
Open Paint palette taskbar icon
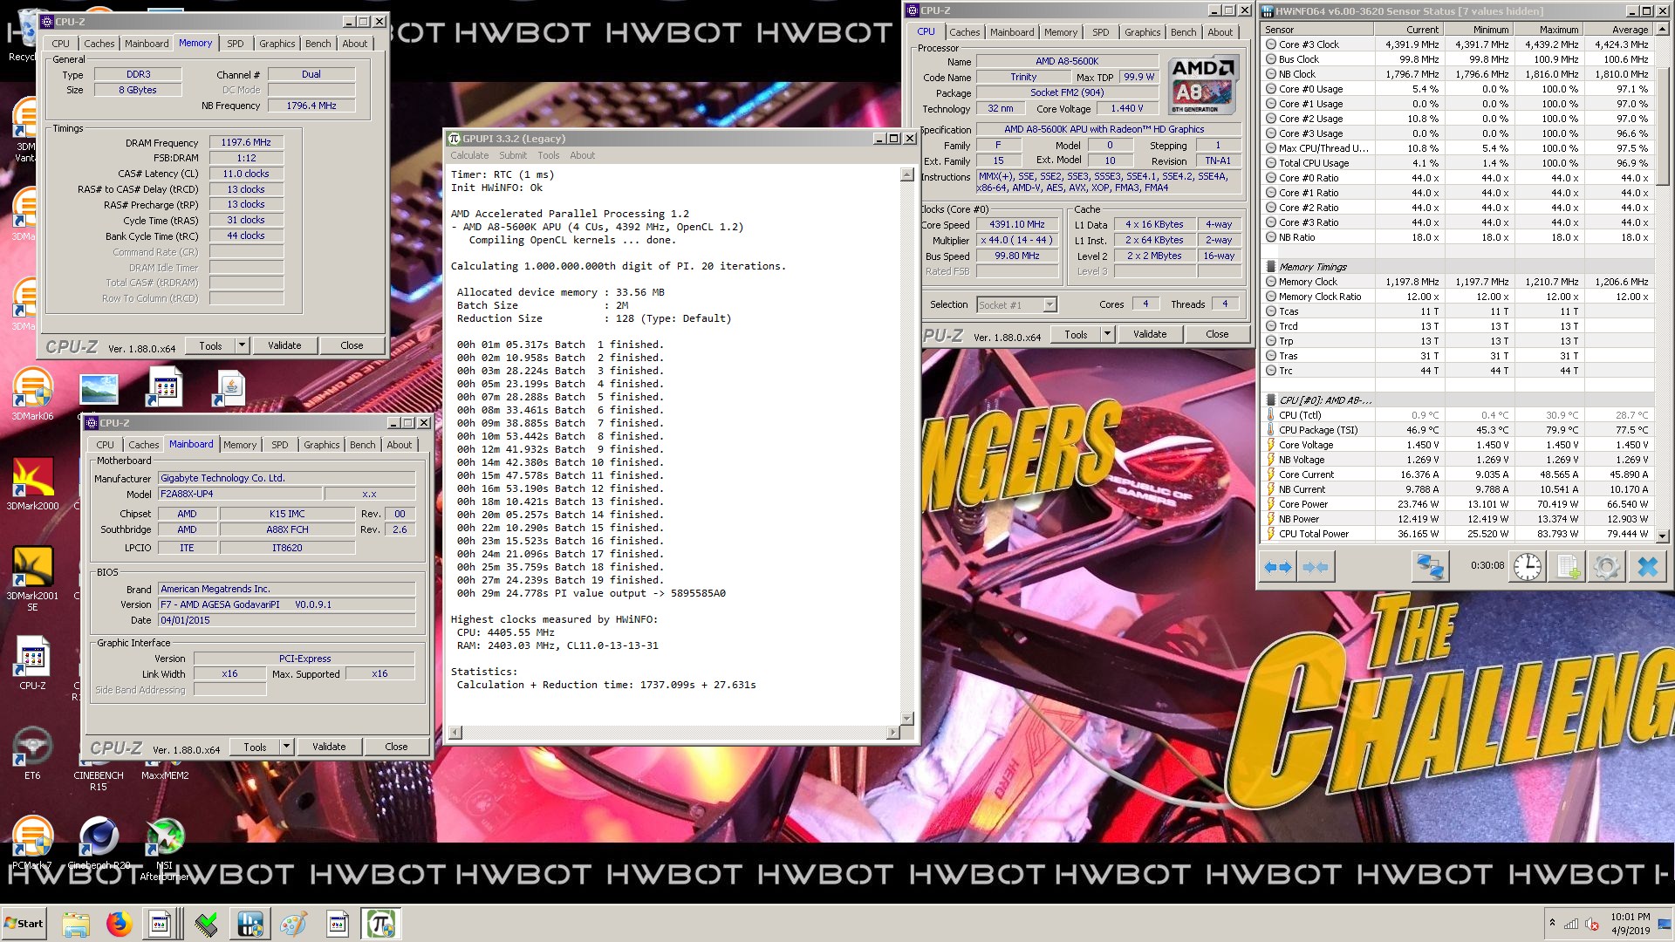(294, 924)
